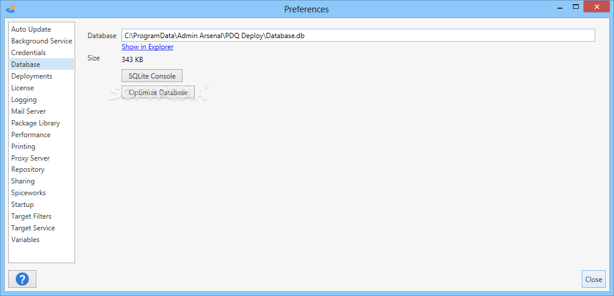Open Package Library settings
This screenshot has width=614, height=296.
click(x=42, y=123)
